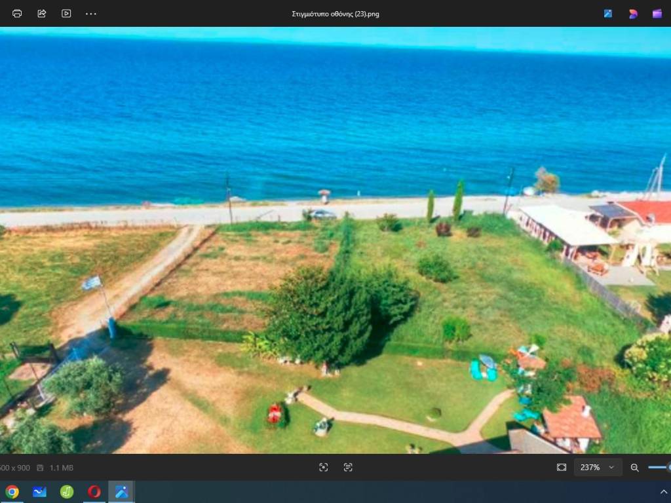Screen dimensions: 671x503
Task: Launch Microsoft Designer from the top bar
Action: (x=633, y=13)
